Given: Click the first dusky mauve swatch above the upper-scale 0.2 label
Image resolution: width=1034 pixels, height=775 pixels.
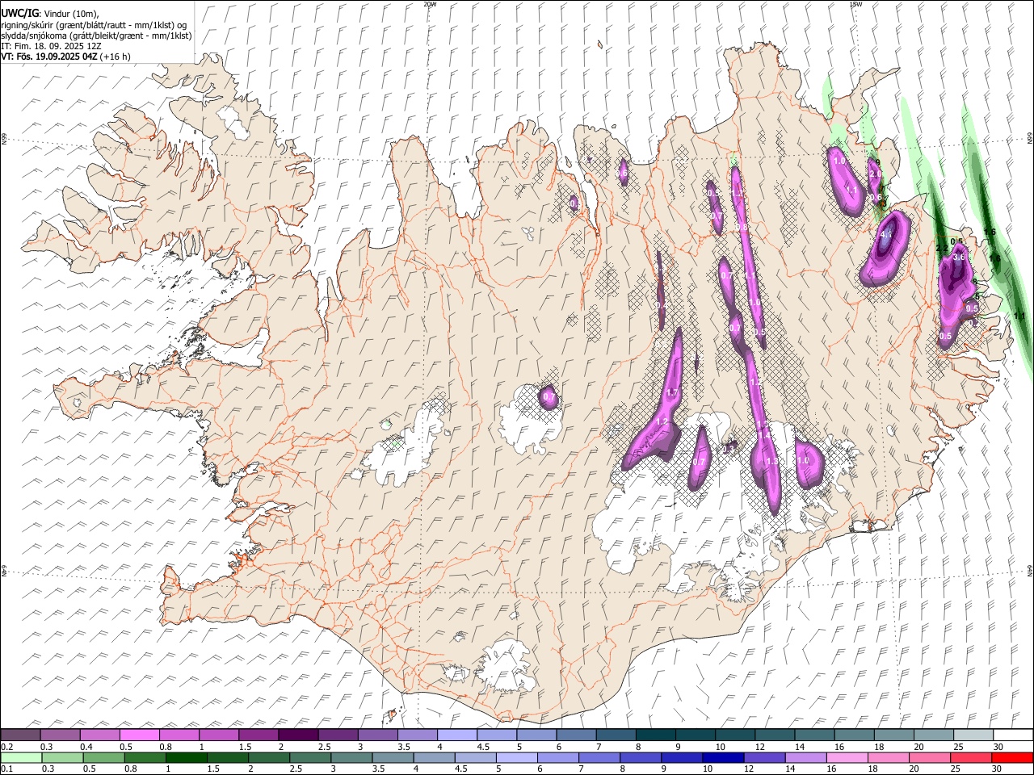Looking at the screenshot, I should [21, 735].
